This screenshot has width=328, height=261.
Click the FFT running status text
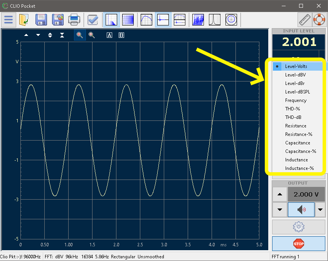click(x=285, y=257)
